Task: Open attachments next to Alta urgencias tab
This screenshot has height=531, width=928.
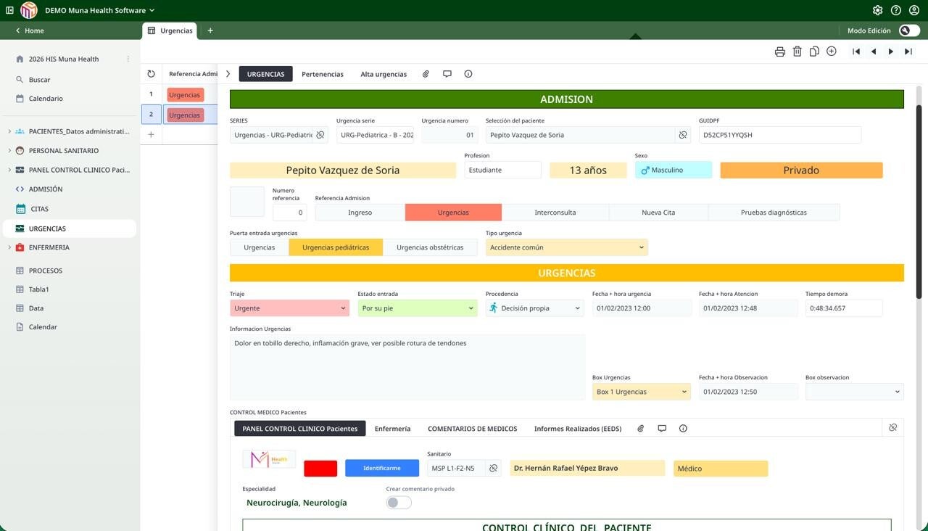Action: click(426, 74)
